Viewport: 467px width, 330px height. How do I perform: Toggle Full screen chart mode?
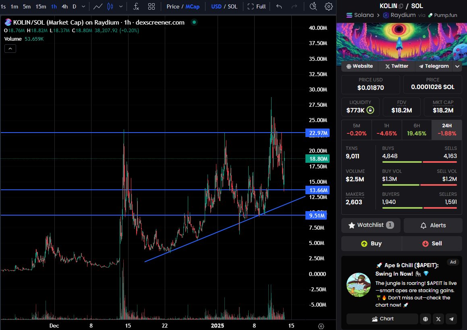pos(257,6)
